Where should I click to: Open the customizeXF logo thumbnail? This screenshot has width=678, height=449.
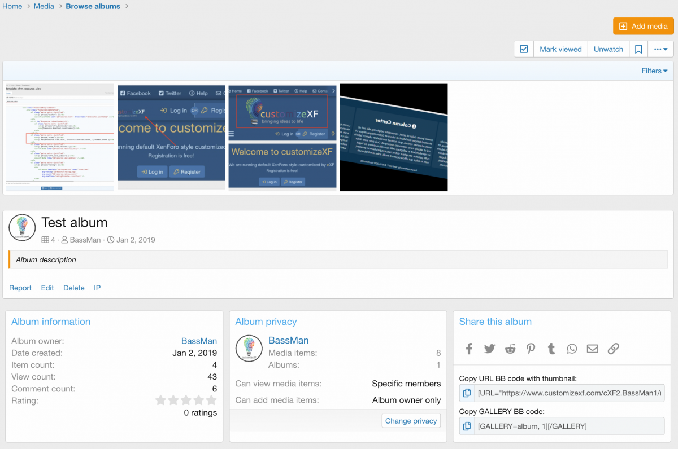[x=282, y=138]
